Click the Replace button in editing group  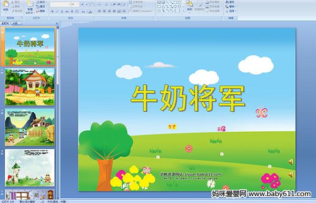(231, 7)
